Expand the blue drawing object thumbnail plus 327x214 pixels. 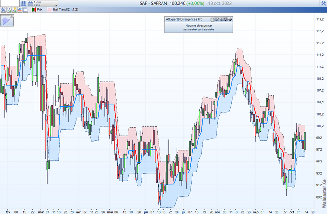click(12, 16)
